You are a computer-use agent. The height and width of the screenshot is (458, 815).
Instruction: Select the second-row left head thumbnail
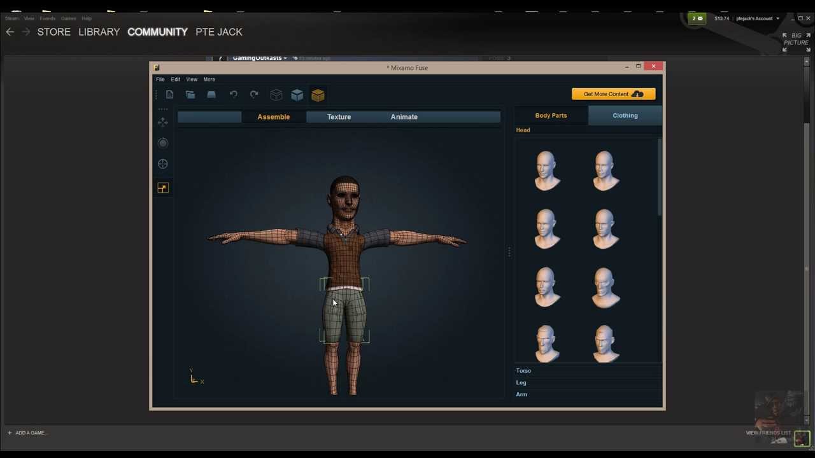click(x=547, y=228)
